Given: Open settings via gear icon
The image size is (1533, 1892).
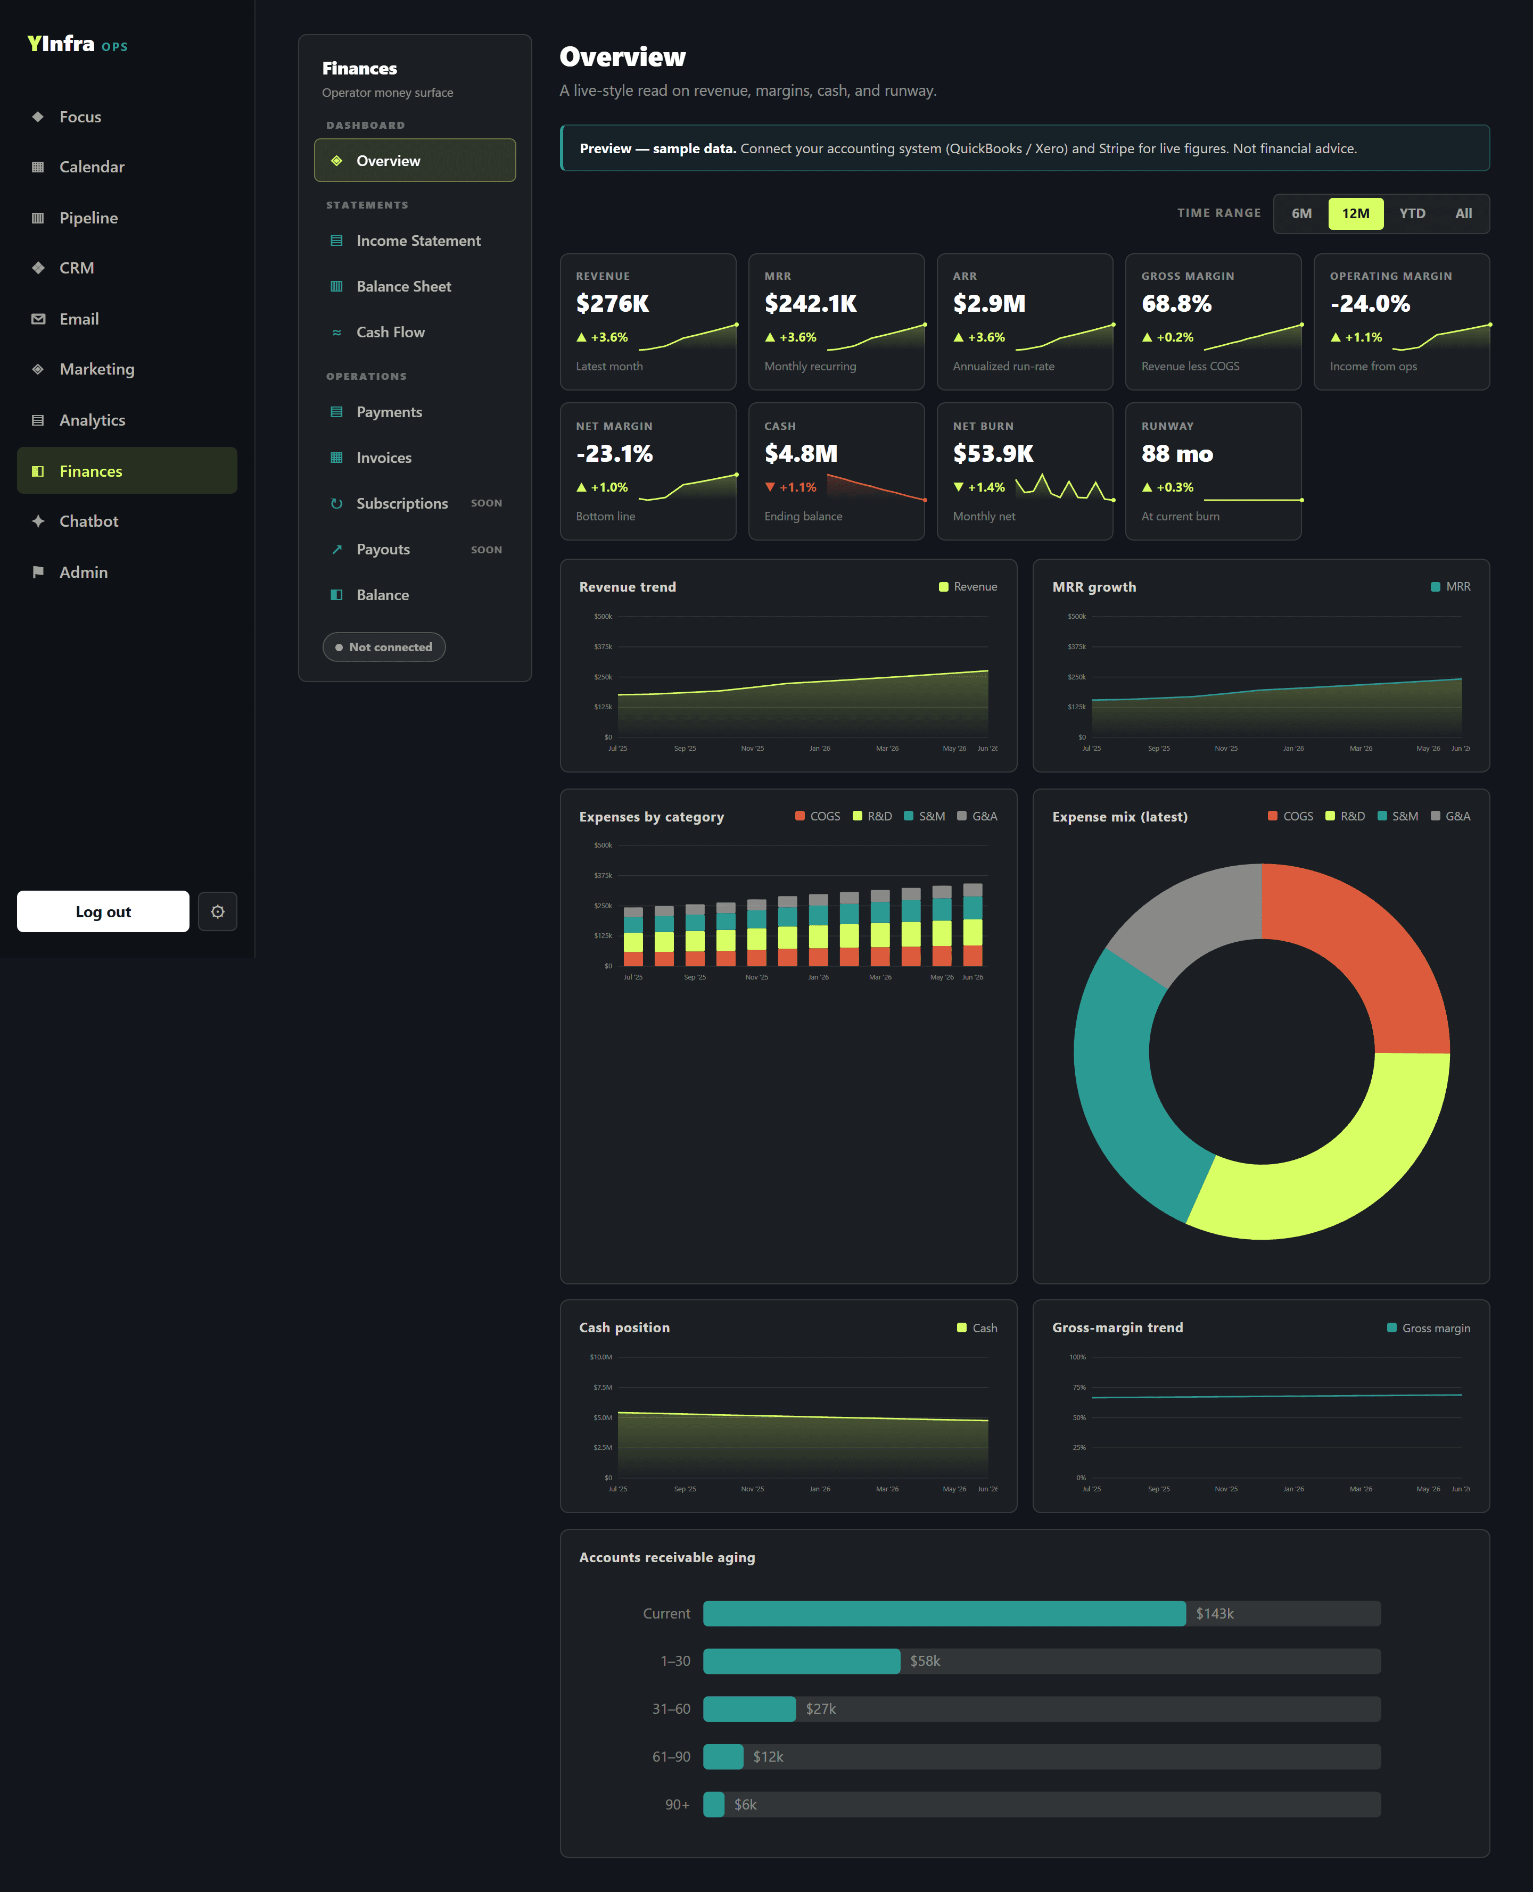Looking at the screenshot, I should (217, 911).
